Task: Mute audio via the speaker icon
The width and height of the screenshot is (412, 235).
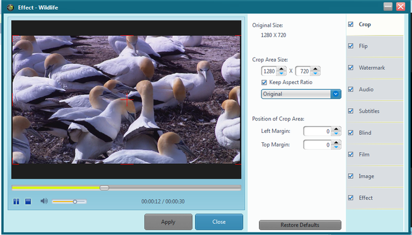Action: [44, 201]
